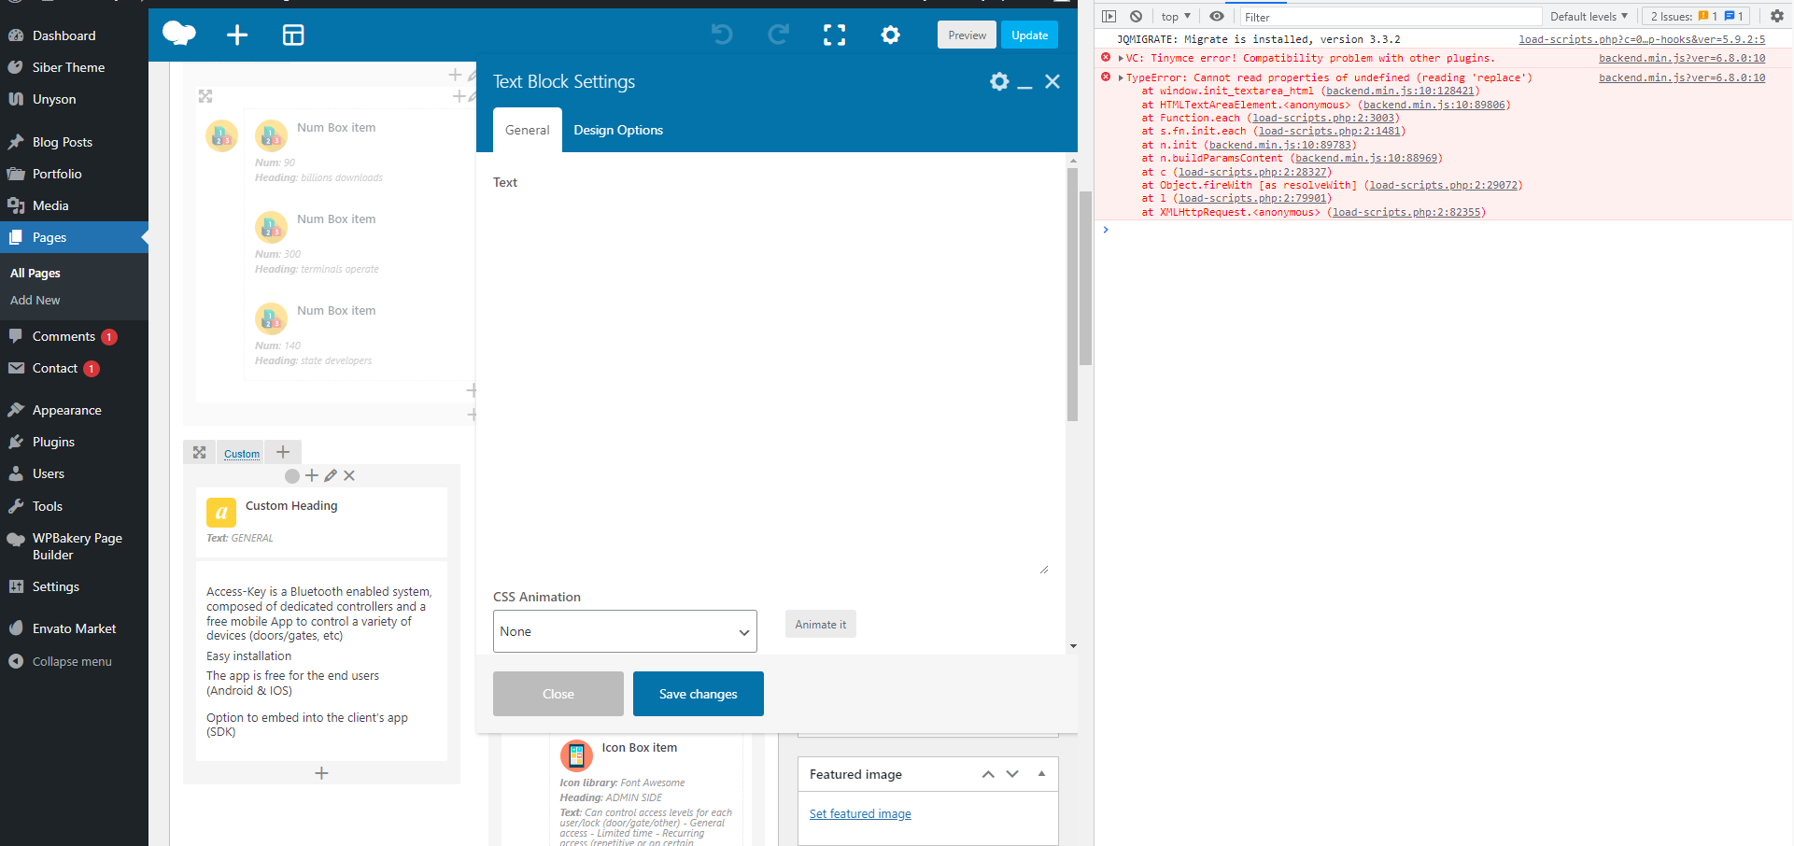Click the Pages menu item
The width and height of the screenshot is (1794, 846).
click(74, 237)
